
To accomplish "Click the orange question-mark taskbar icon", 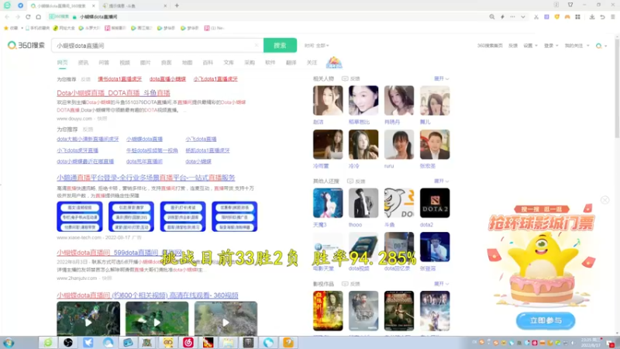I will coord(288,342).
